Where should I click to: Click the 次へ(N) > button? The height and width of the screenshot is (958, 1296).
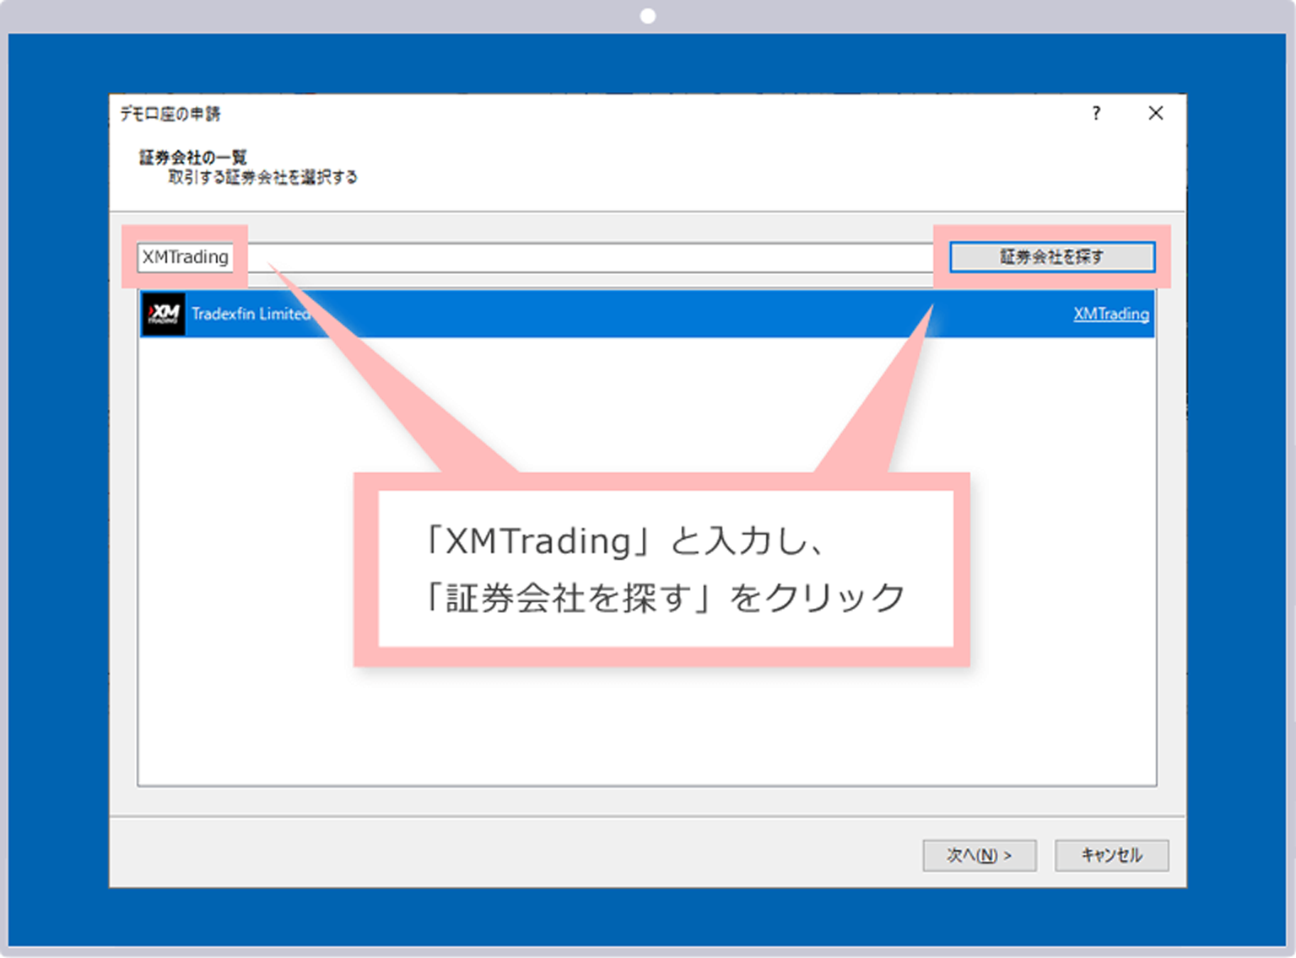click(x=980, y=855)
